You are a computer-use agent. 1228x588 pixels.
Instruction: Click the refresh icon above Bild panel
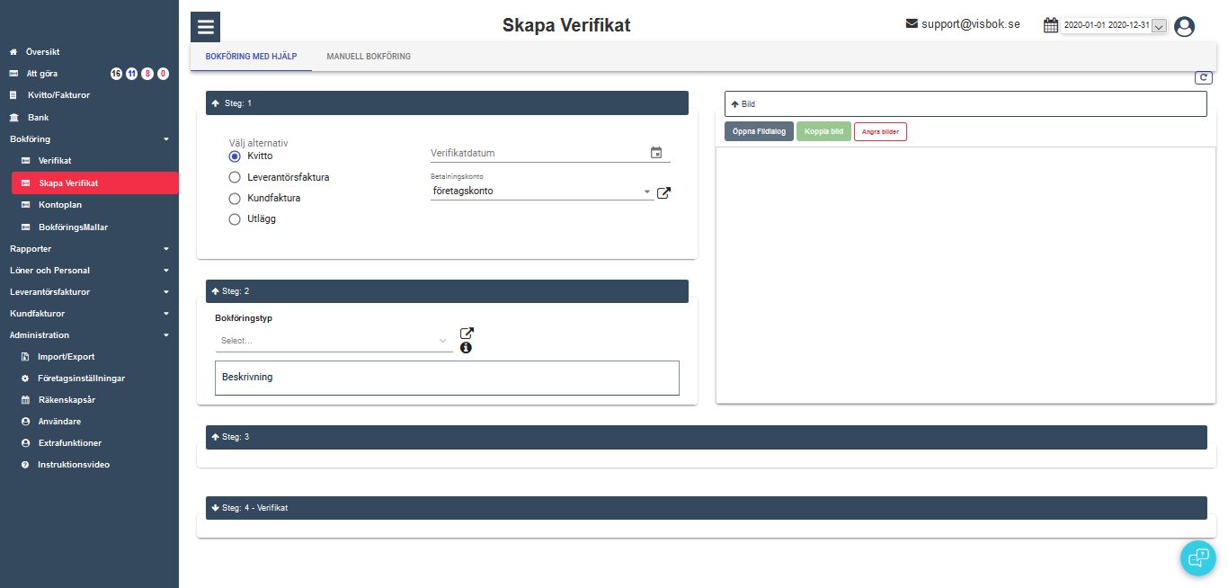pyautogui.click(x=1203, y=78)
